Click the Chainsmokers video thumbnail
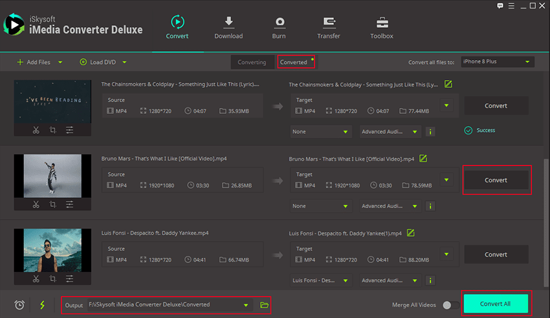The image size is (550, 318). pos(52,101)
